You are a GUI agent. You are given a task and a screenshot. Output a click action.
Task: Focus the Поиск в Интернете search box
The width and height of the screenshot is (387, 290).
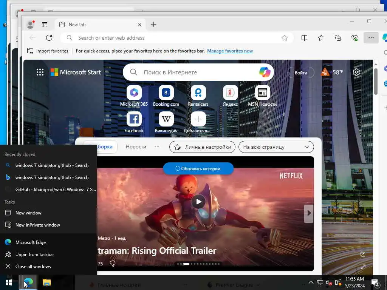tap(199, 72)
